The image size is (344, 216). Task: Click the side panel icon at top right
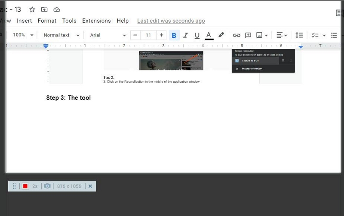339,13
